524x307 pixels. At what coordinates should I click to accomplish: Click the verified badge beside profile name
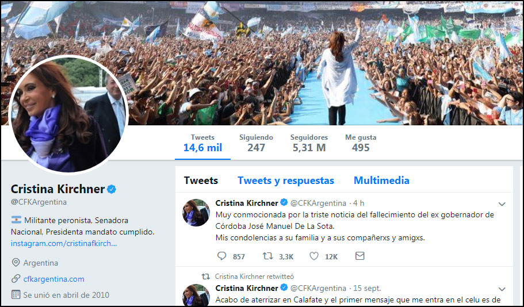(x=112, y=189)
